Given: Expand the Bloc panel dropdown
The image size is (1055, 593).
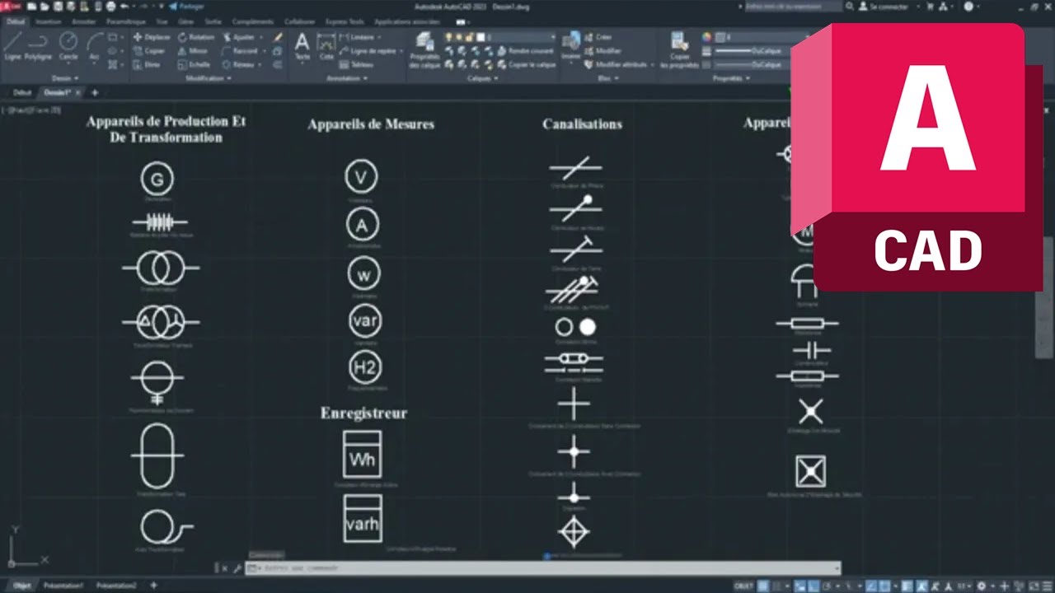Looking at the screenshot, I should pyautogui.click(x=609, y=78).
